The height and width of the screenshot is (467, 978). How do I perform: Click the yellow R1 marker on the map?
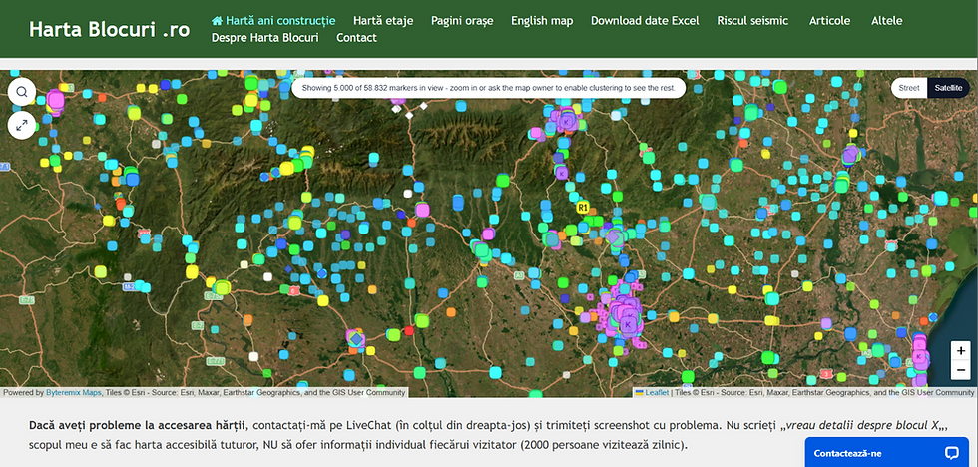point(583,207)
